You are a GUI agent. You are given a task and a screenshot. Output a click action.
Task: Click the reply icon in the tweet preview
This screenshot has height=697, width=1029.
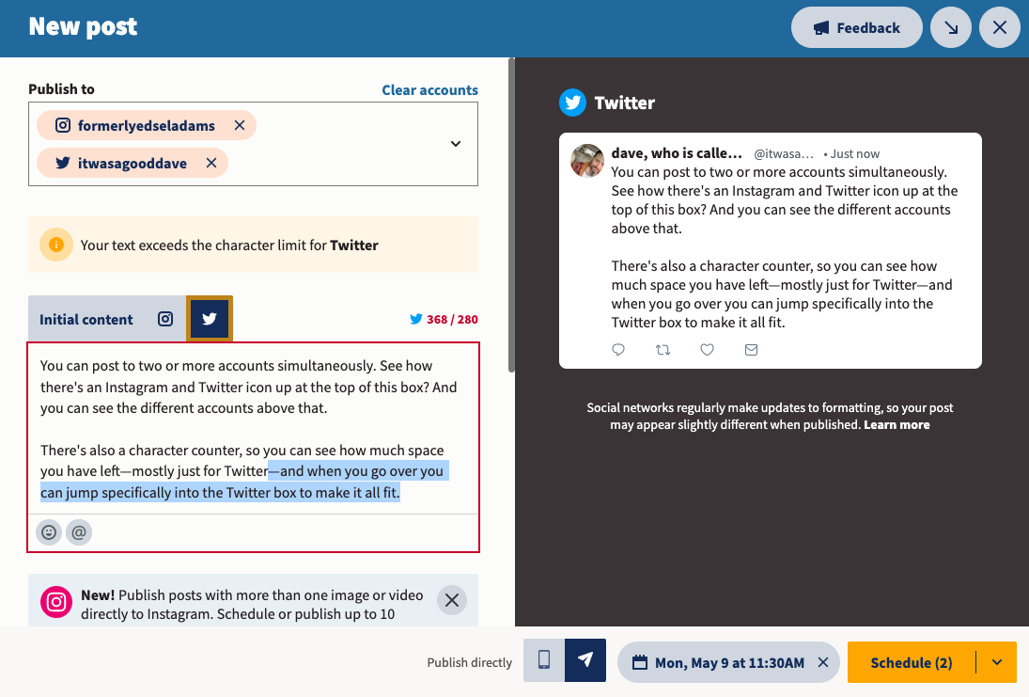[x=618, y=349]
